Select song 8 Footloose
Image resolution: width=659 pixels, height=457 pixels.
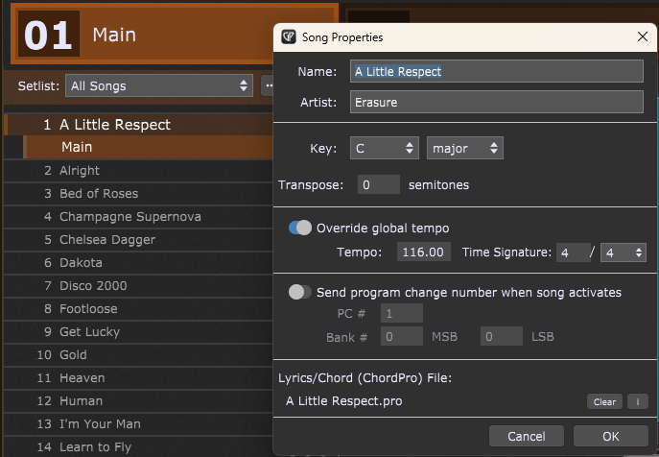pyautogui.click(x=139, y=309)
